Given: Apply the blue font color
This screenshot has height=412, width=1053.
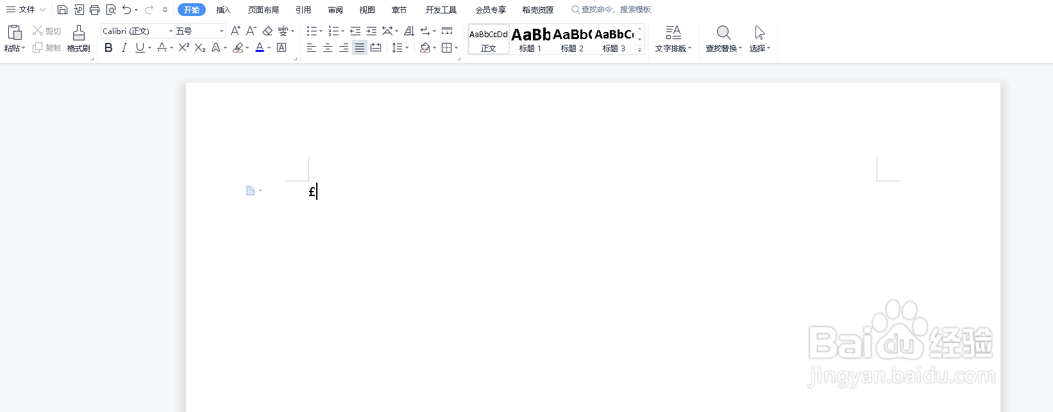Looking at the screenshot, I should (x=260, y=47).
